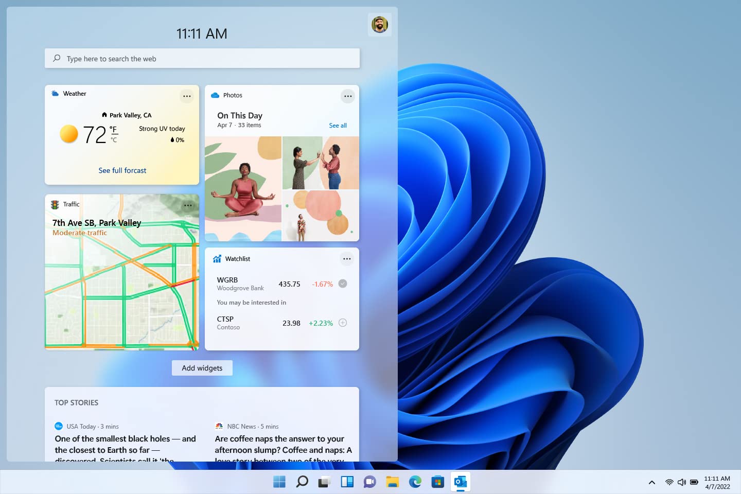Expand hidden icons in the system tray
The width and height of the screenshot is (741, 494).
[x=651, y=482]
